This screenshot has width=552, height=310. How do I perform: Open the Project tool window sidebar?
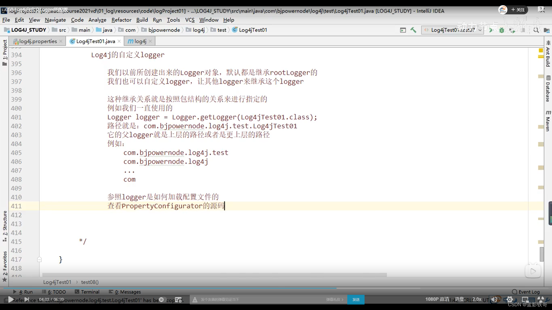point(5,52)
